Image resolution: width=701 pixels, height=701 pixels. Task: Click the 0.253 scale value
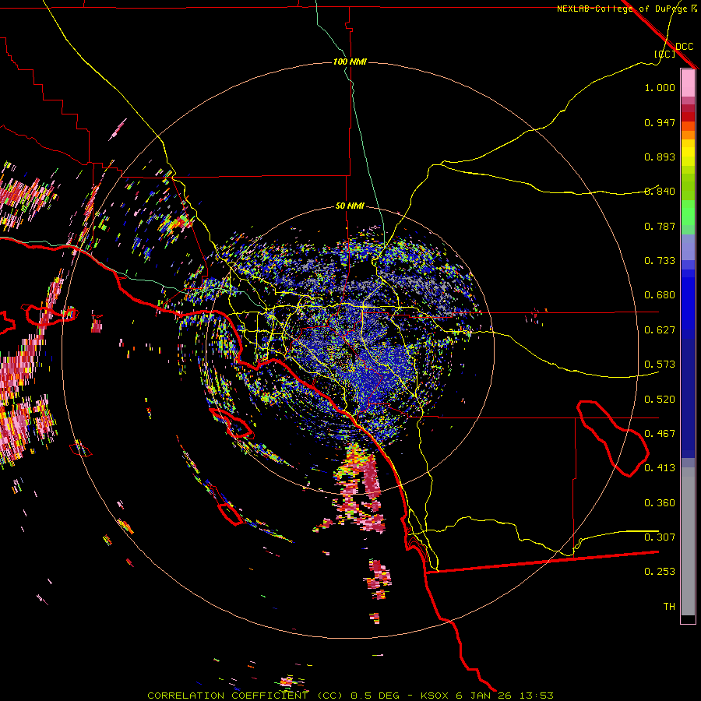(660, 572)
